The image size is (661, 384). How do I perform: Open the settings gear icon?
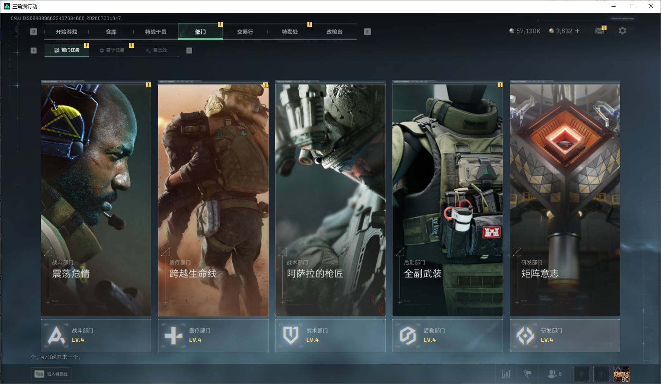(622, 30)
